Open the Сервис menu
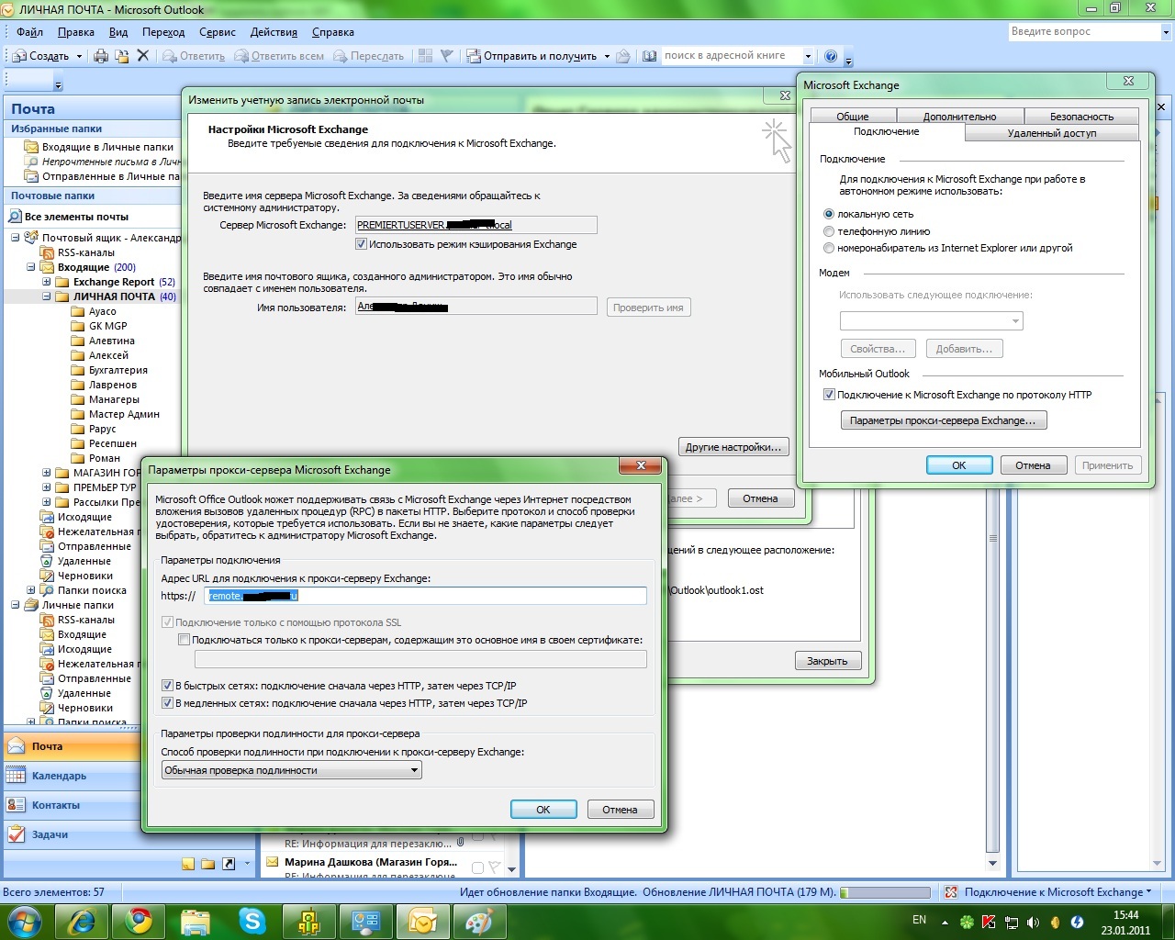 pyautogui.click(x=218, y=32)
